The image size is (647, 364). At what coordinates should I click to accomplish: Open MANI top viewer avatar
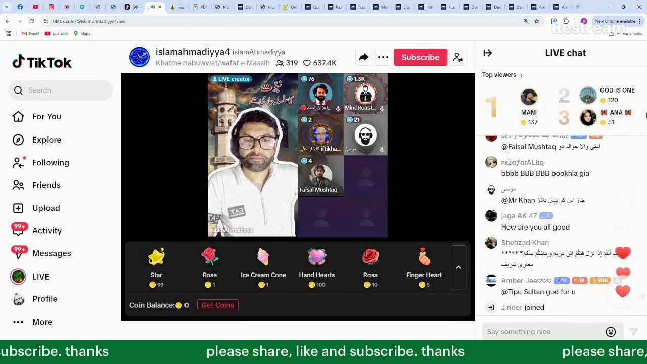pyautogui.click(x=529, y=97)
